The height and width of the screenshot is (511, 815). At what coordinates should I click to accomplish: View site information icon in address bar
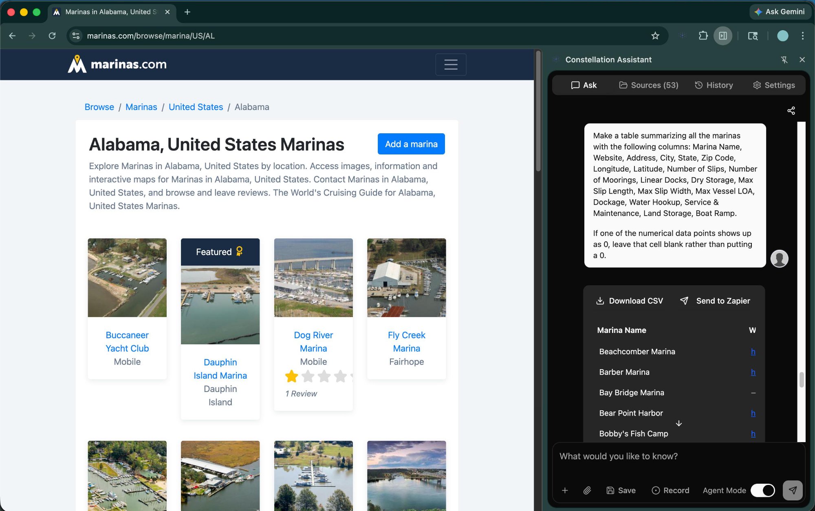tap(76, 36)
